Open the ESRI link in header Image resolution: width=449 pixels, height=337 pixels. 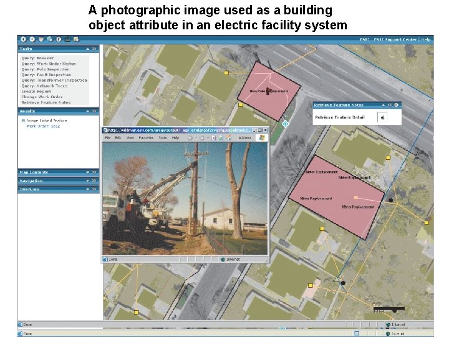coord(365,39)
